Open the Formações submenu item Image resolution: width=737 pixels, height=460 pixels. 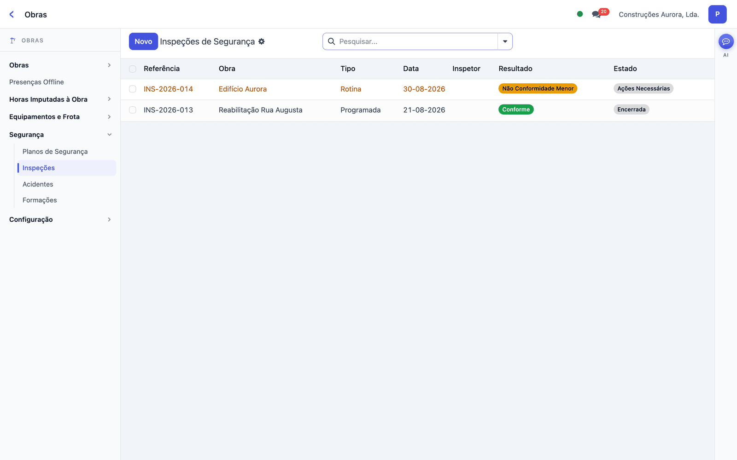(40, 200)
